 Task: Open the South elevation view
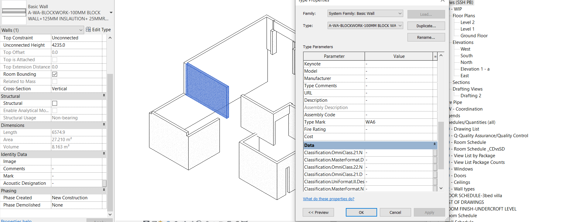pyautogui.click(x=466, y=56)
